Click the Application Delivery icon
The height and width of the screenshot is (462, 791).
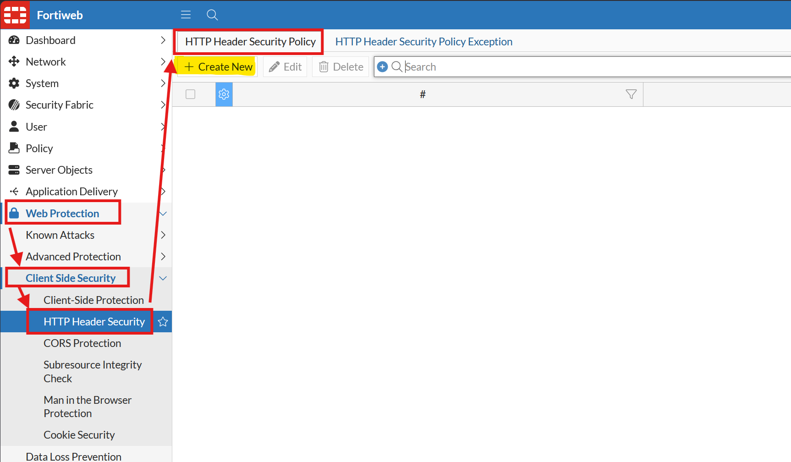pos(14,191)
